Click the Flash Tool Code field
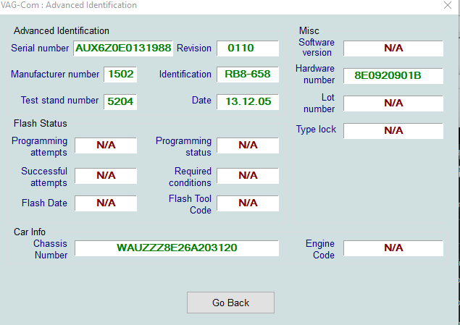This screenshot has height=325, width=460. click(x=248, y=203)
